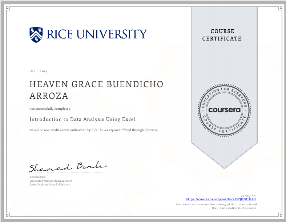This screenshot has width=286, height=222.
Task: Click the Coursera circular seal
Action: coord(224,110)
